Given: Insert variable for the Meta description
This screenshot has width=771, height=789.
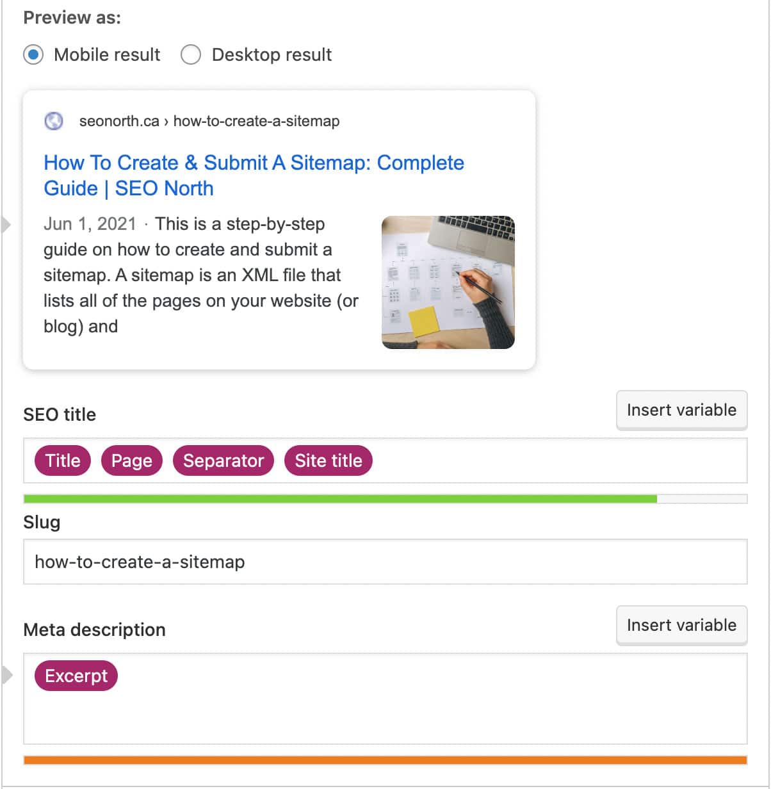Looking at the screenshot, I should pyautogui.click(x=681, y=625).
